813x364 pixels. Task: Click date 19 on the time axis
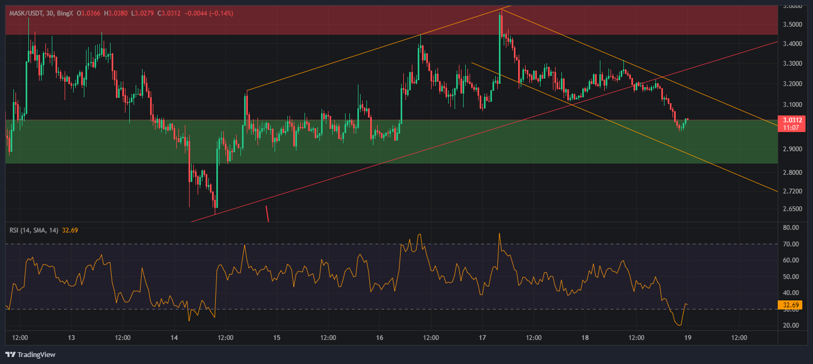pyautogui.click(x=688, y=338)
